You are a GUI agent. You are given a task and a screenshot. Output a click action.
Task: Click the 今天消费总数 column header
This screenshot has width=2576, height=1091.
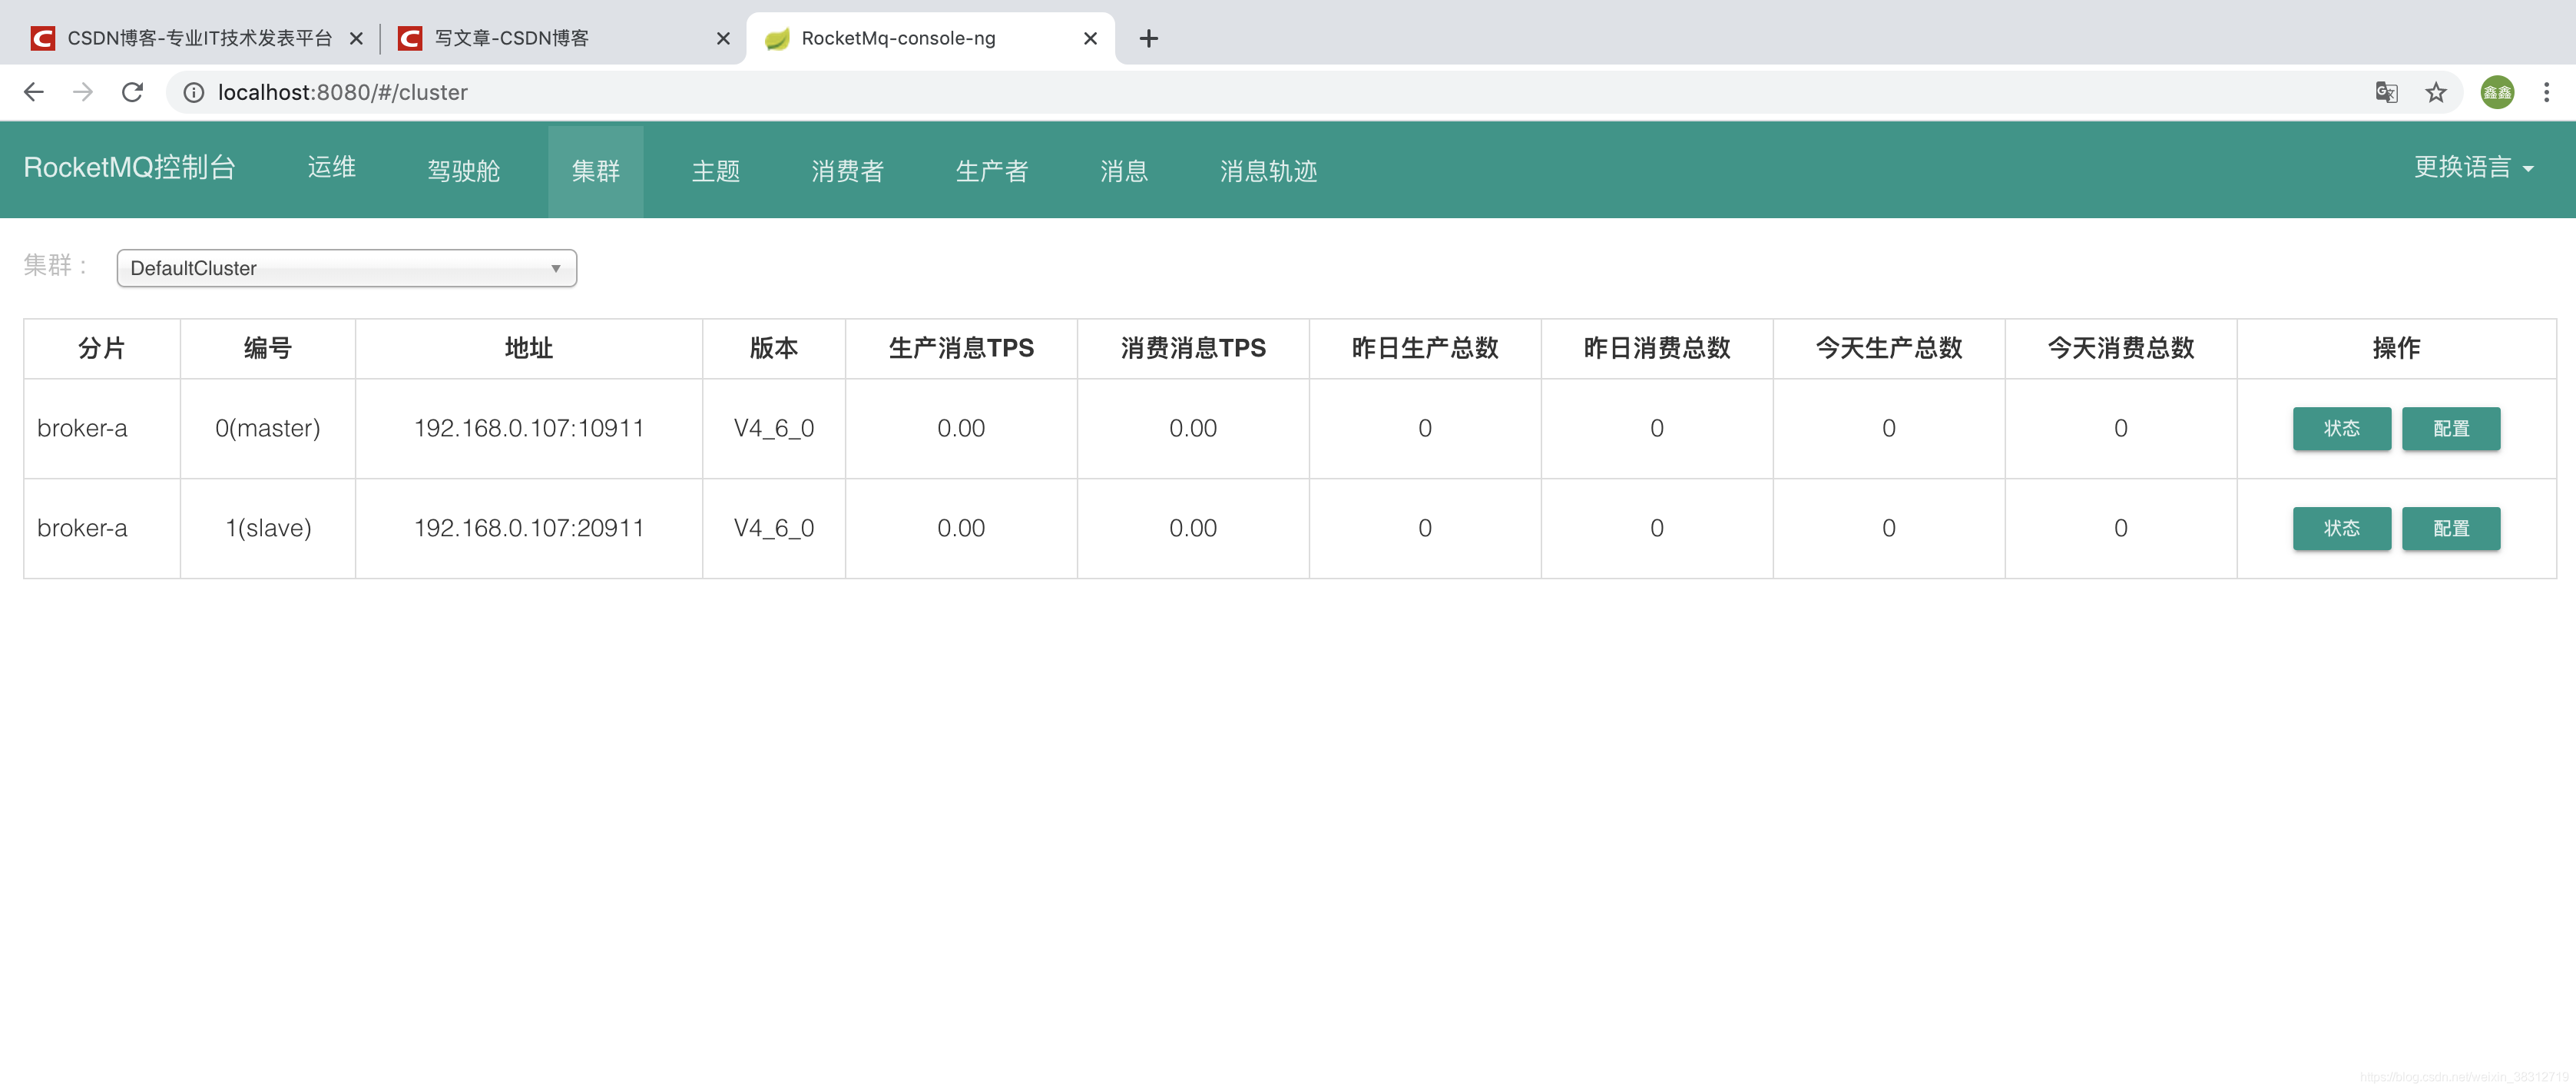pos(2121,348)
